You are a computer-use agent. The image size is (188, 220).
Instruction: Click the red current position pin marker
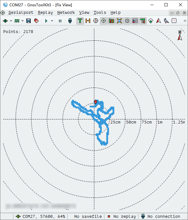point(96,102)
